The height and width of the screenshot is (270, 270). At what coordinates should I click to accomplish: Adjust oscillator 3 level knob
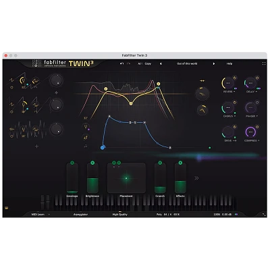click(x=56, y=129)
